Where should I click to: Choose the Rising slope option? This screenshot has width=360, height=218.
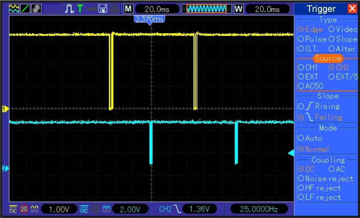click(319, 106)
